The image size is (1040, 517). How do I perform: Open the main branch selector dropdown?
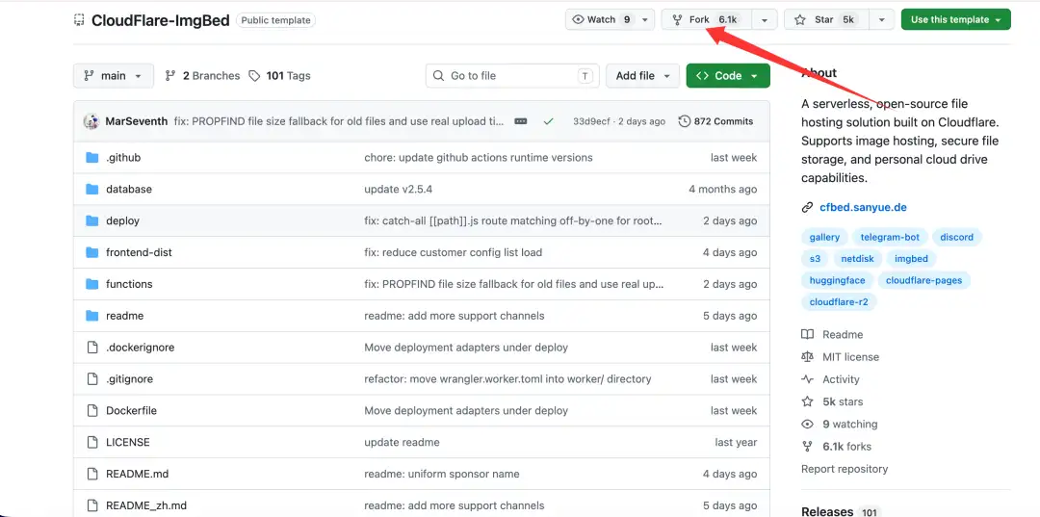tap(114, 76)
